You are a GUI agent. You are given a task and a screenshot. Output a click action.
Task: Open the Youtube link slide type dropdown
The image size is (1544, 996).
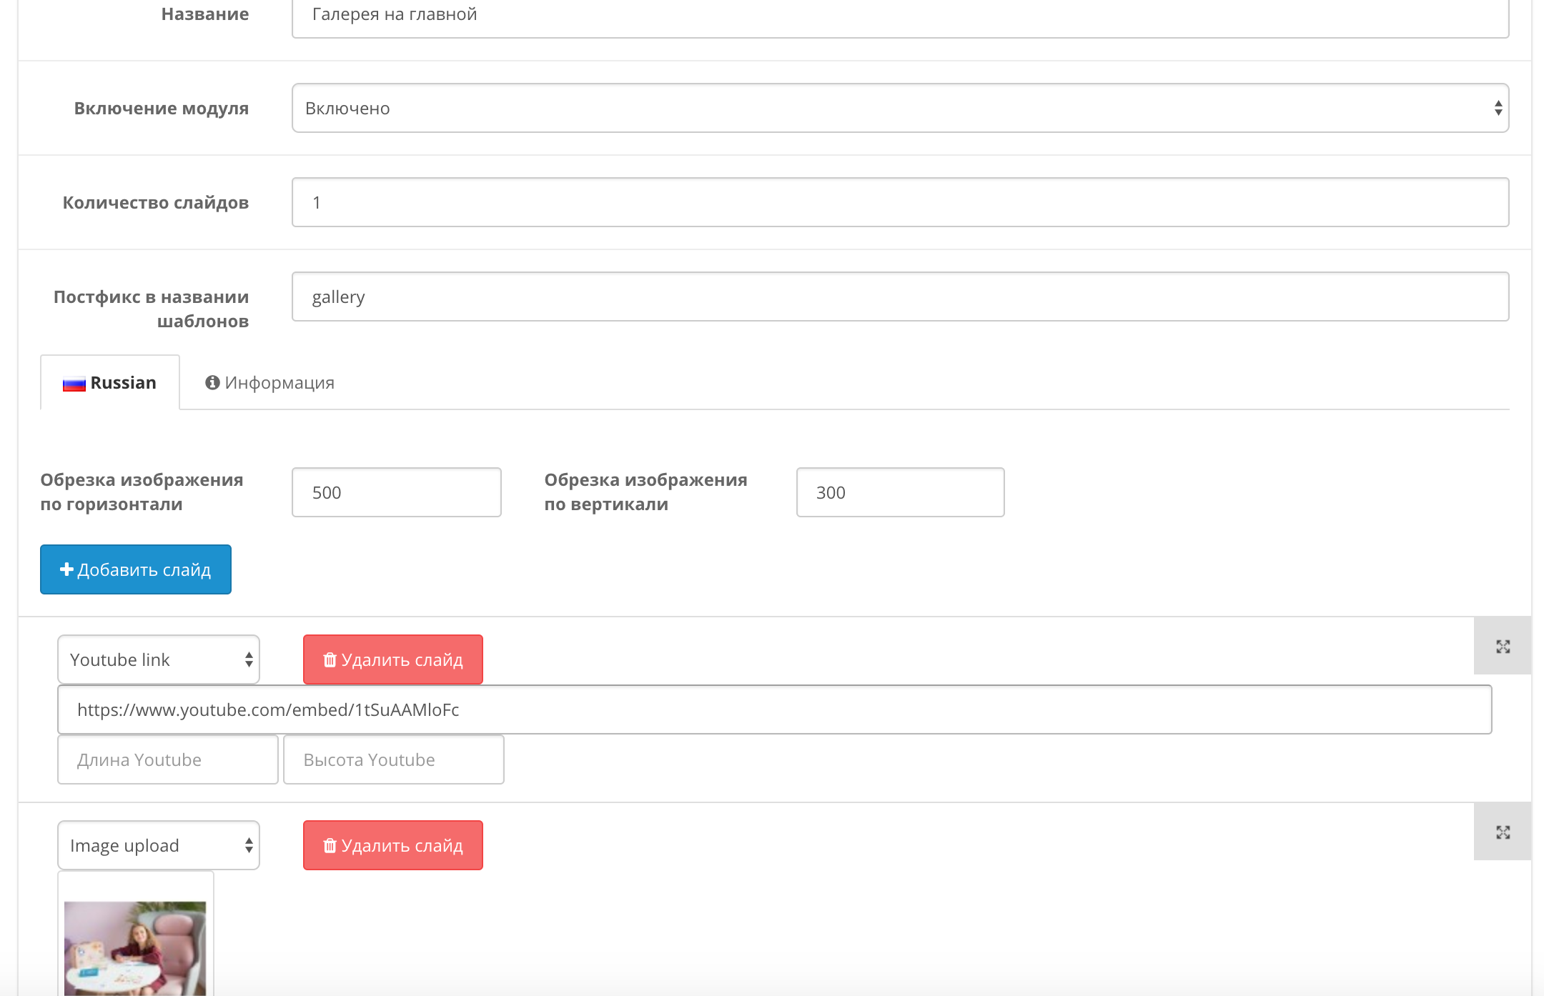point(158,659)
